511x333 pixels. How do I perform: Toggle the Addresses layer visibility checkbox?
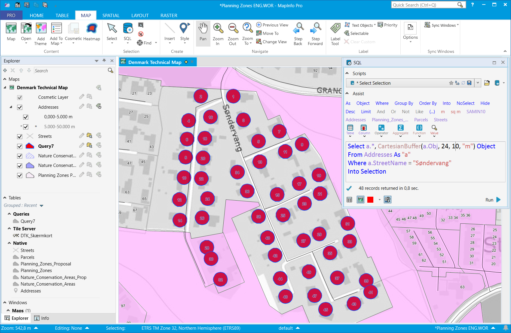(x=20, y=107)
